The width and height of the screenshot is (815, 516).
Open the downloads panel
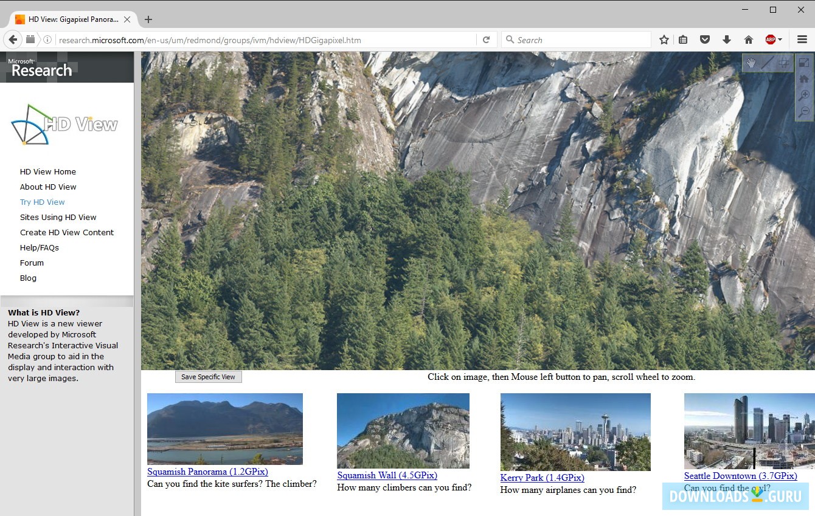[727, 40]
